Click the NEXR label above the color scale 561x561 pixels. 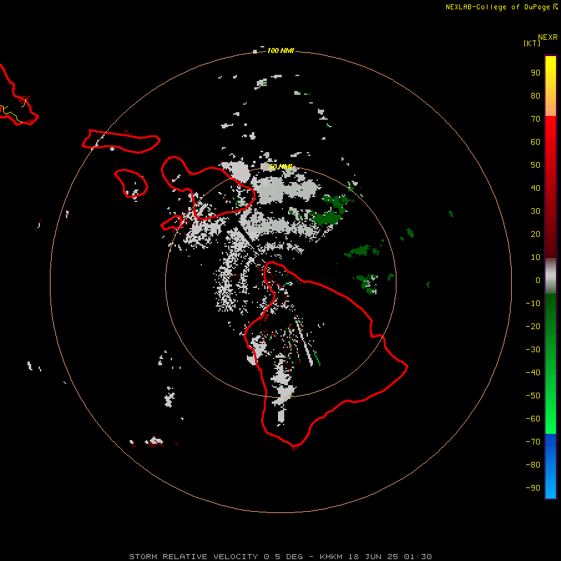(548, 37)
